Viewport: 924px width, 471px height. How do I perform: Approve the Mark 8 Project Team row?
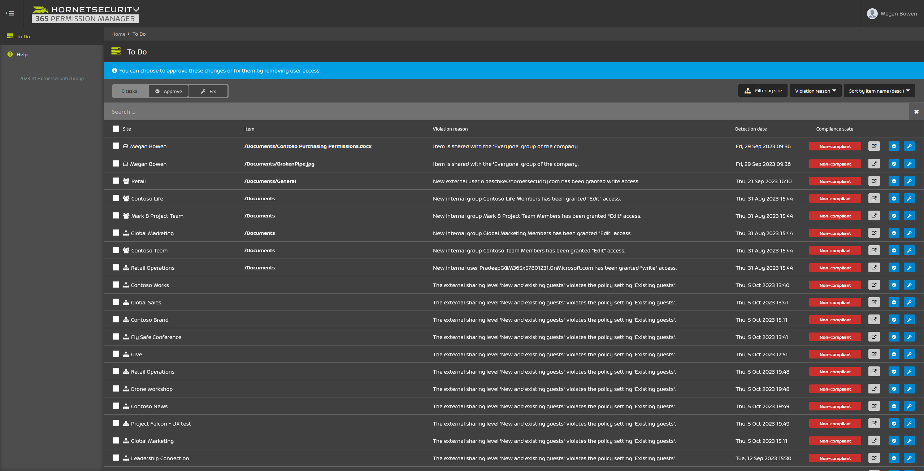click(x=894, y=216)
